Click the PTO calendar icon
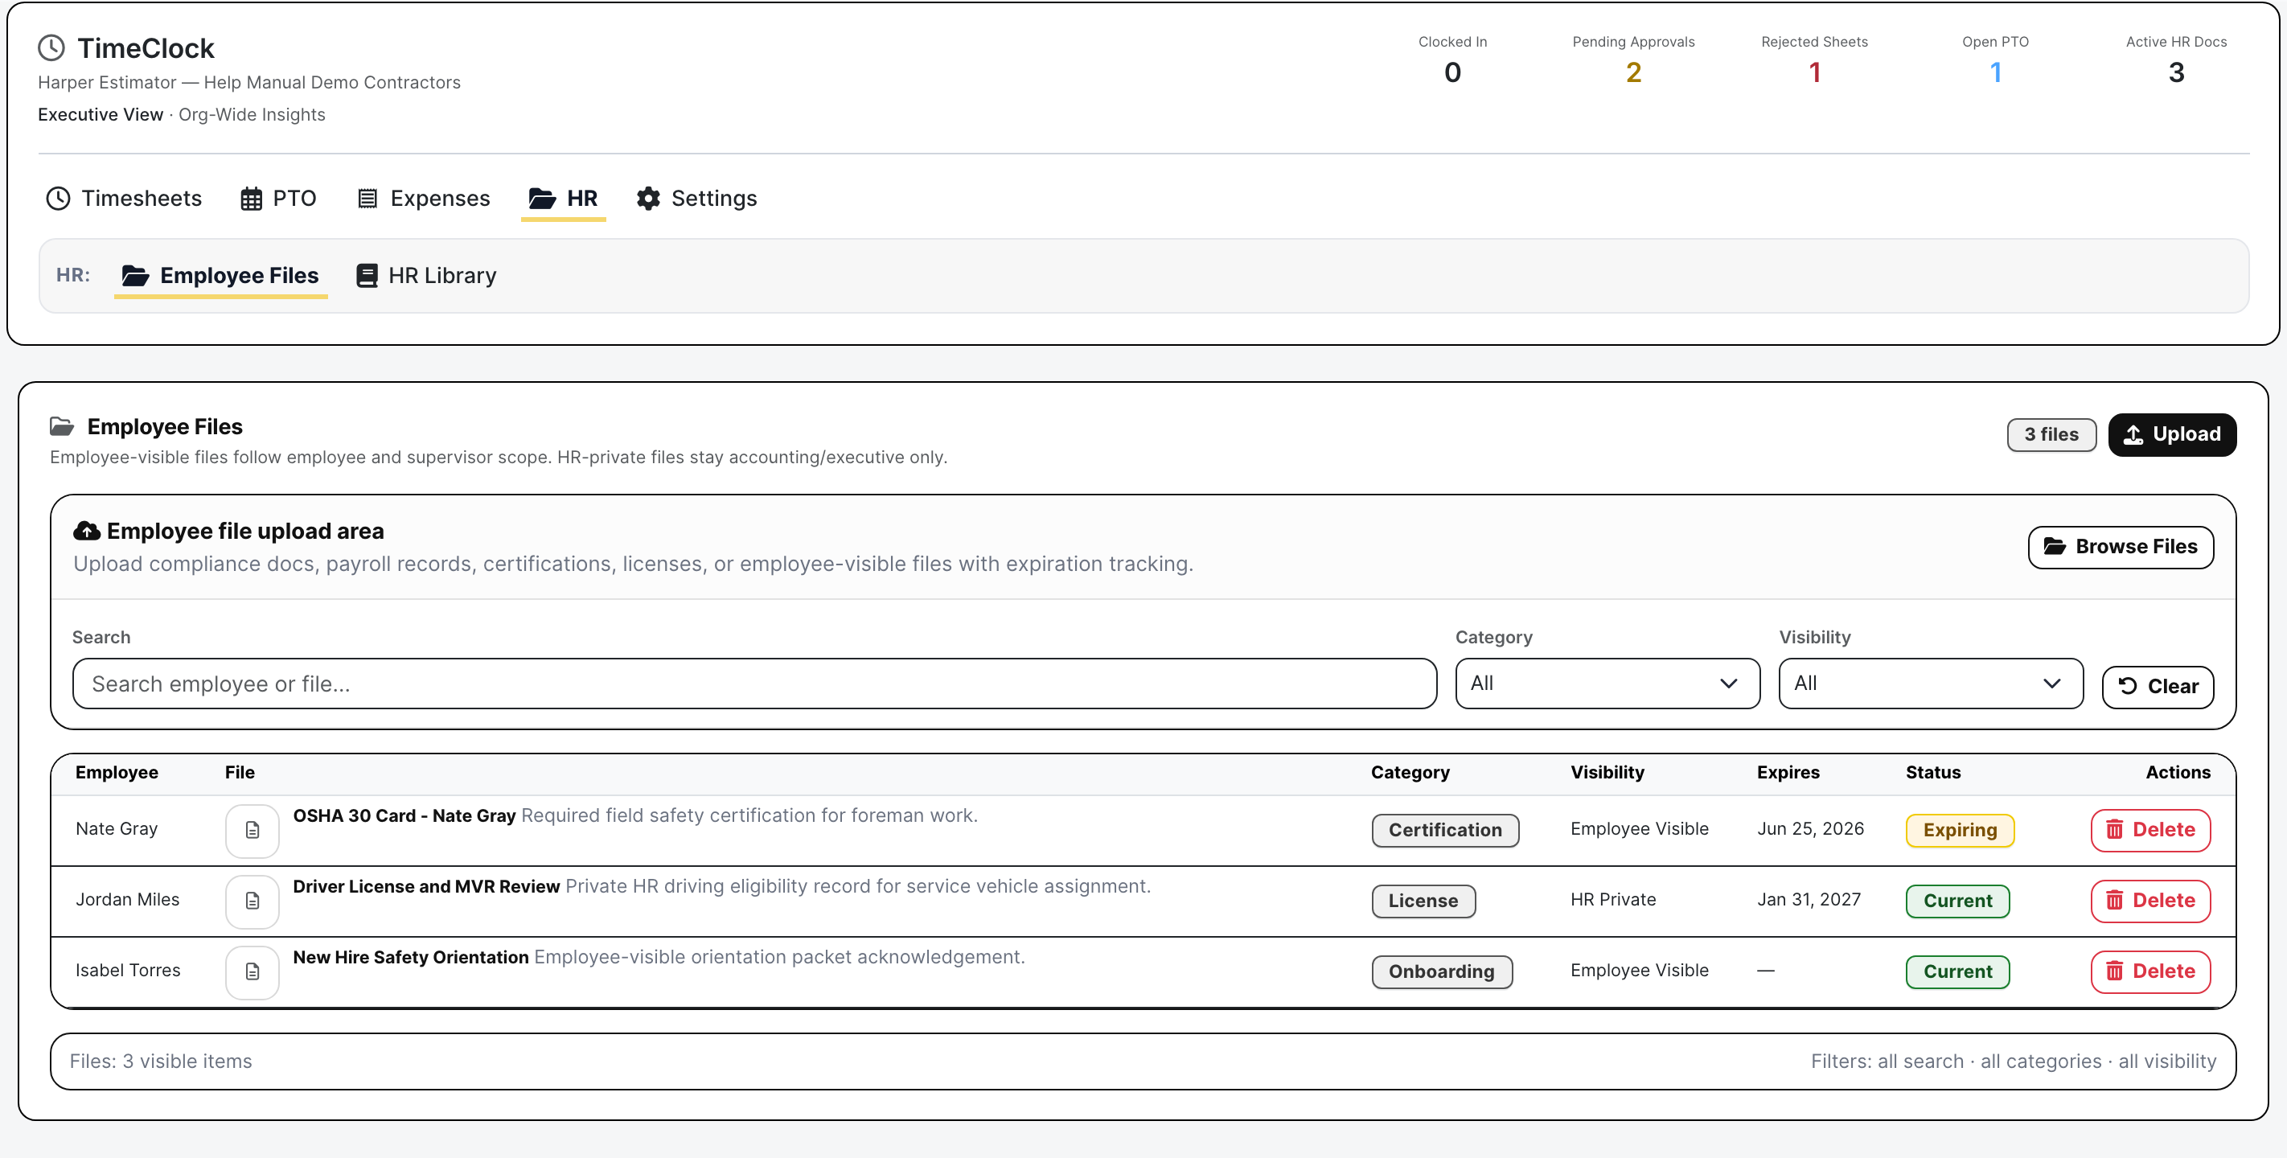2287x1158 pixels. (x=251, y=198)
